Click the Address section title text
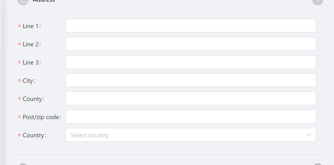Image resolution: width=334 pixels, height=165 pixels. (44, 1)
